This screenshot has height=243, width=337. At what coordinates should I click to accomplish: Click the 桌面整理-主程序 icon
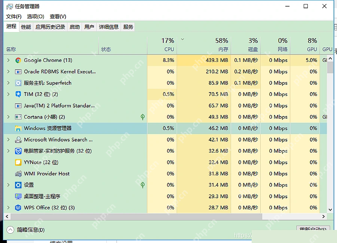pyautogui.click(x=18, y=196)
